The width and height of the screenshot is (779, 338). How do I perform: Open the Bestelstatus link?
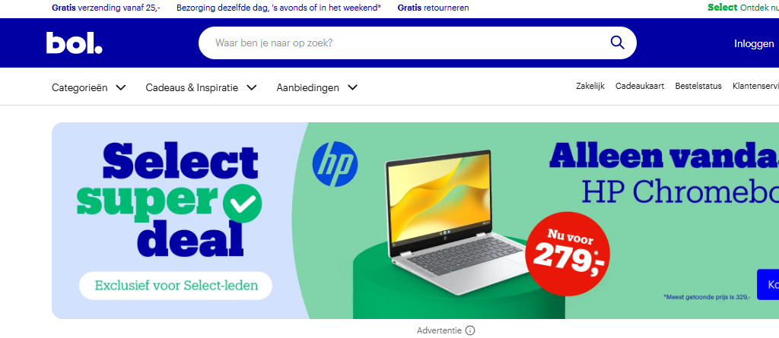pyautogui.click(x=698, y=86)
